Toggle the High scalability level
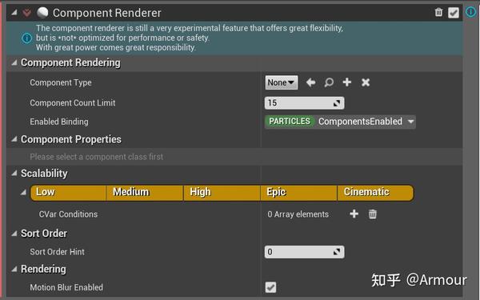The width and height of the screenshot is (480, 300). point(222,193)
